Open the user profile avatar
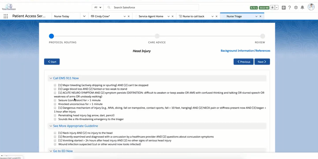 [311, 7]
